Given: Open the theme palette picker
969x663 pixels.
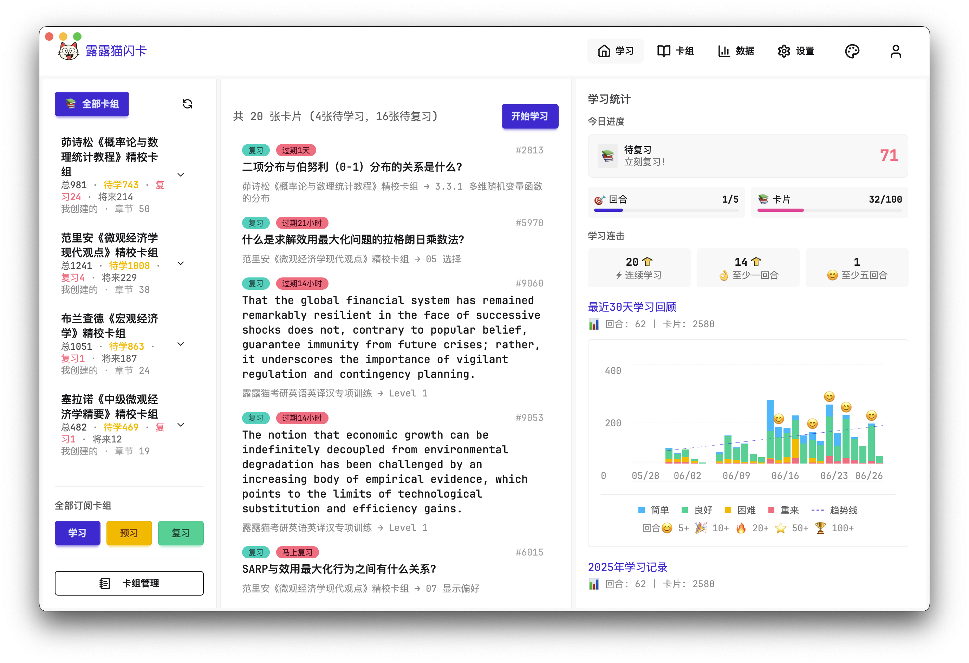Looking at the screenshot, I should click(853, 51).
